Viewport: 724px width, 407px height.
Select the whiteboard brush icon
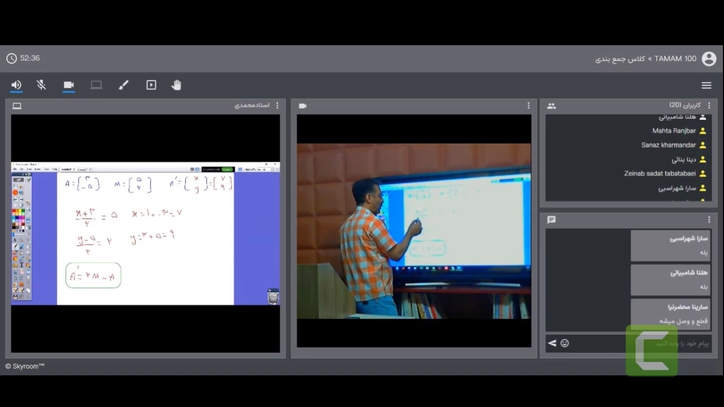coord(123,85)
